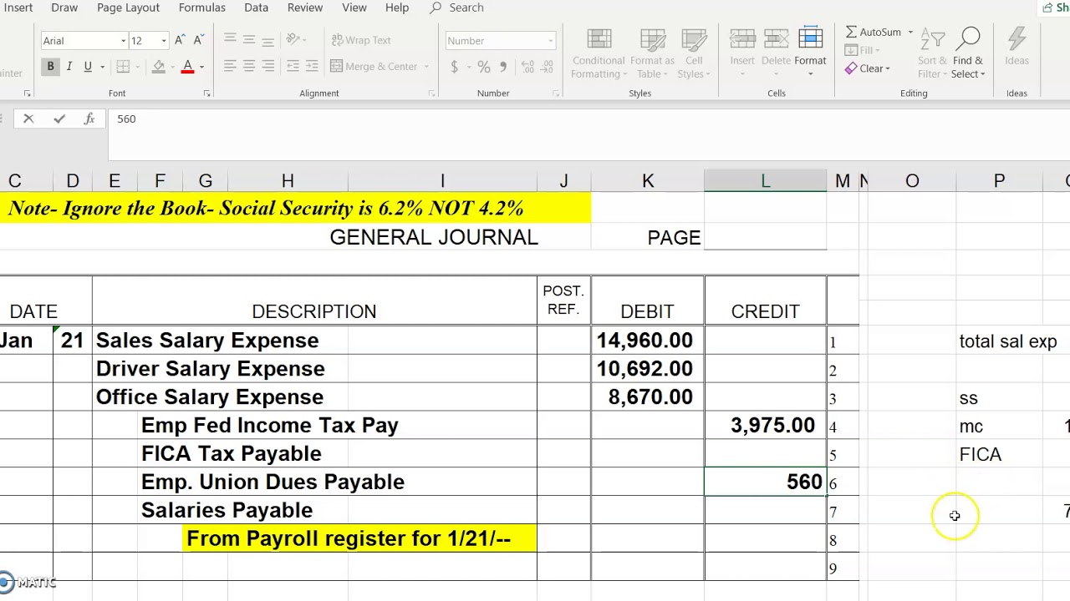The width and height of the screenshot is (1070, 601).
Task: Open the Clear eraser menu
Action: click(x=869, y=68)
